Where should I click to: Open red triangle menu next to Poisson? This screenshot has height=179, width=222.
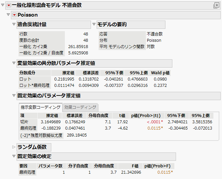[x=14, y=15]
